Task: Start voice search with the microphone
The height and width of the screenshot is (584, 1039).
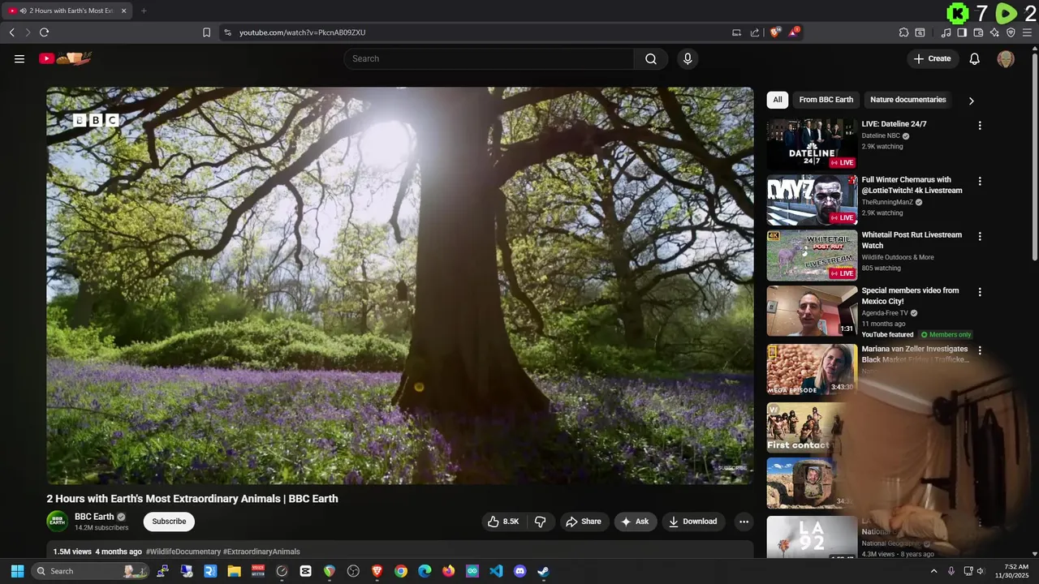Action: [x=688, y=58]
